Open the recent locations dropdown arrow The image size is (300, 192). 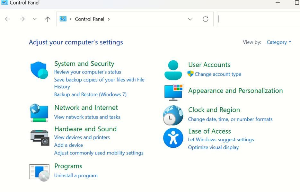[x=35, y=19]
